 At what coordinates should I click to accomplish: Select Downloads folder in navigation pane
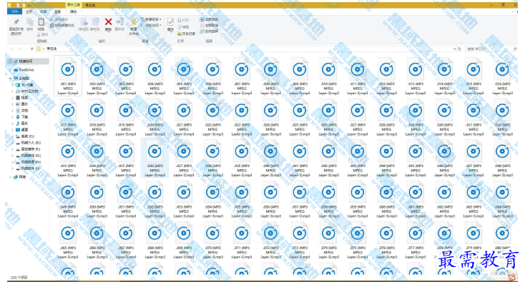(22, 117)
